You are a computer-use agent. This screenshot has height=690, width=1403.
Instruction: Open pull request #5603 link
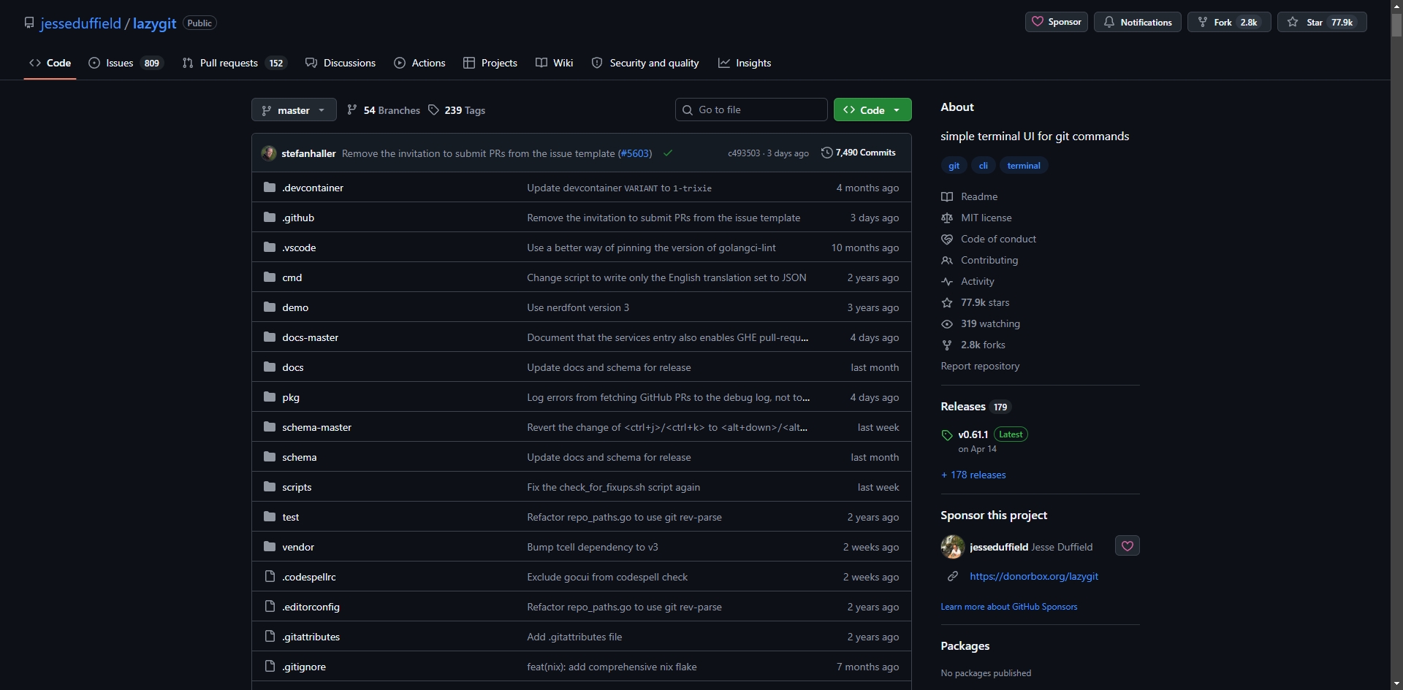(x=635, y=154)
